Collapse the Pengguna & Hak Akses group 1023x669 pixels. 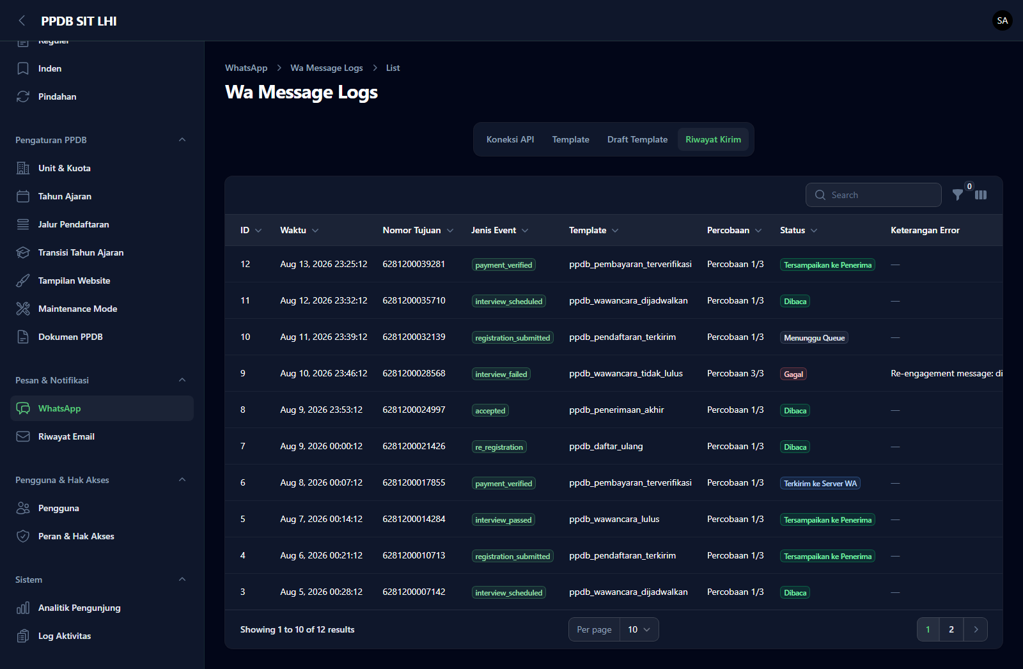tap(182, 480)
